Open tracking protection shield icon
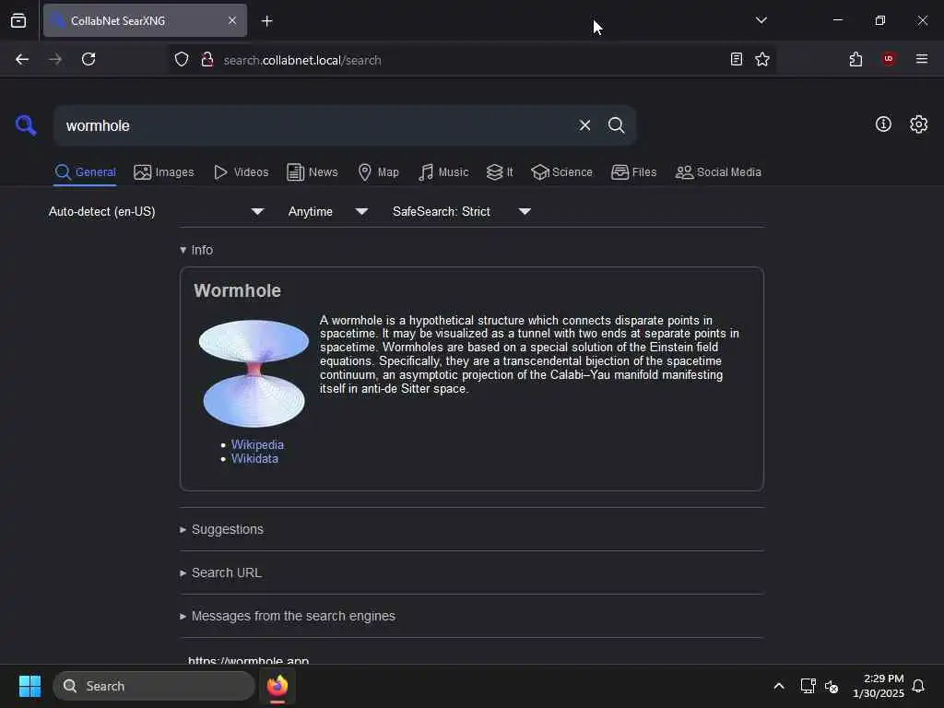This screenshot has width=944, height=708. pyautogui.click(x=182, y=60)
